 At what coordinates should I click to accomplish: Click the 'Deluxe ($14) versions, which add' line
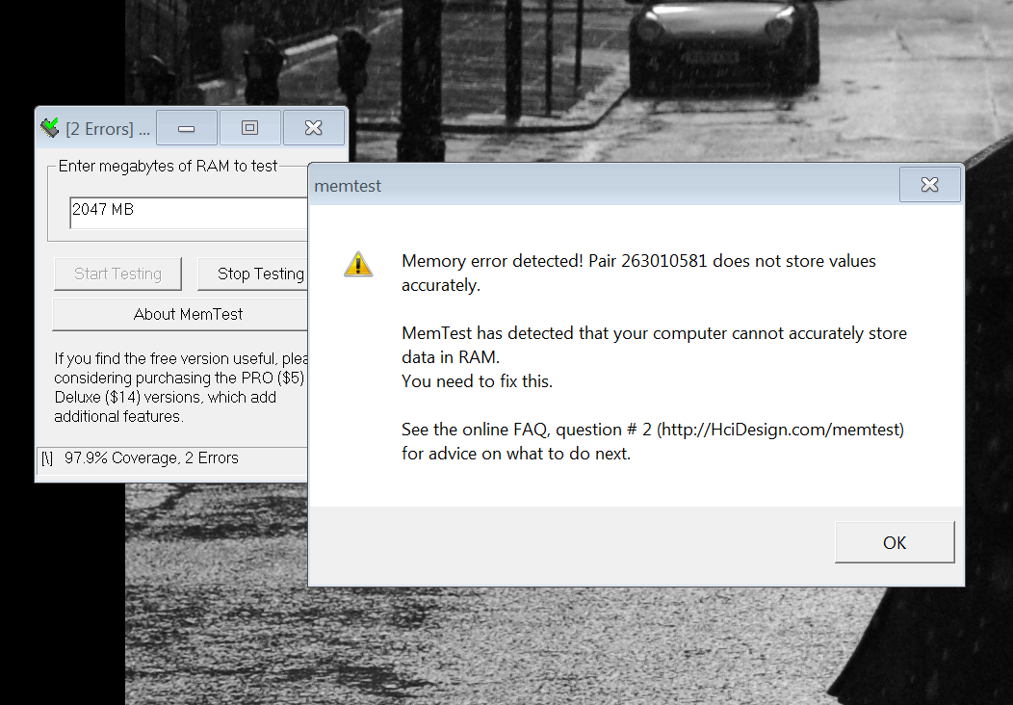[x=165, y=398]
